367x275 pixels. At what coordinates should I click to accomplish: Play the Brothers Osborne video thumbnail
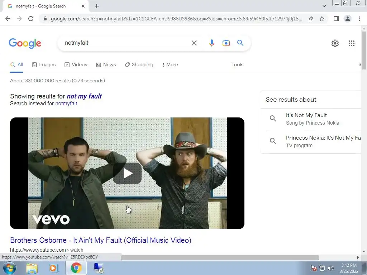pyautogui.click(x=127, y=173)
